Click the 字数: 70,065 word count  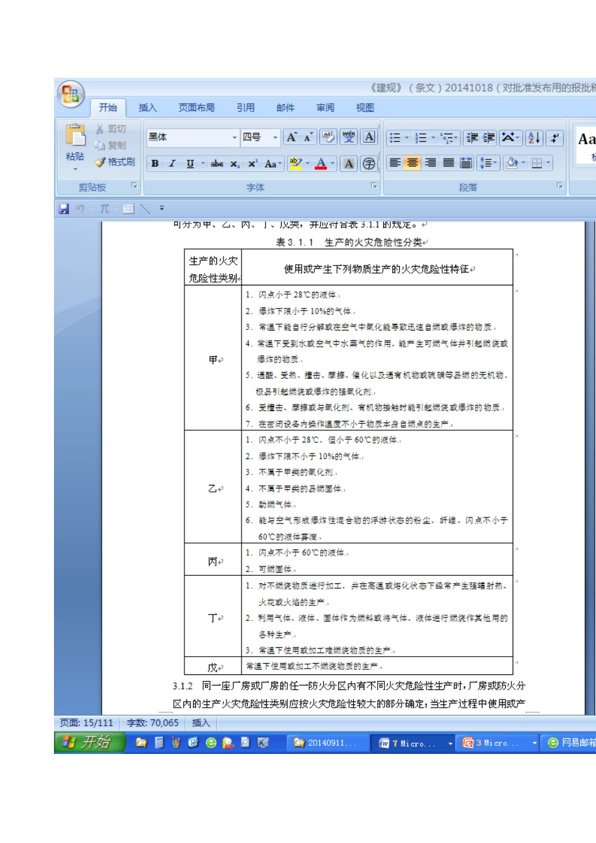tap(152, 723)
